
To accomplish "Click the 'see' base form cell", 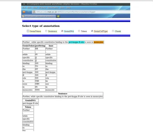I will coord(51,84).
